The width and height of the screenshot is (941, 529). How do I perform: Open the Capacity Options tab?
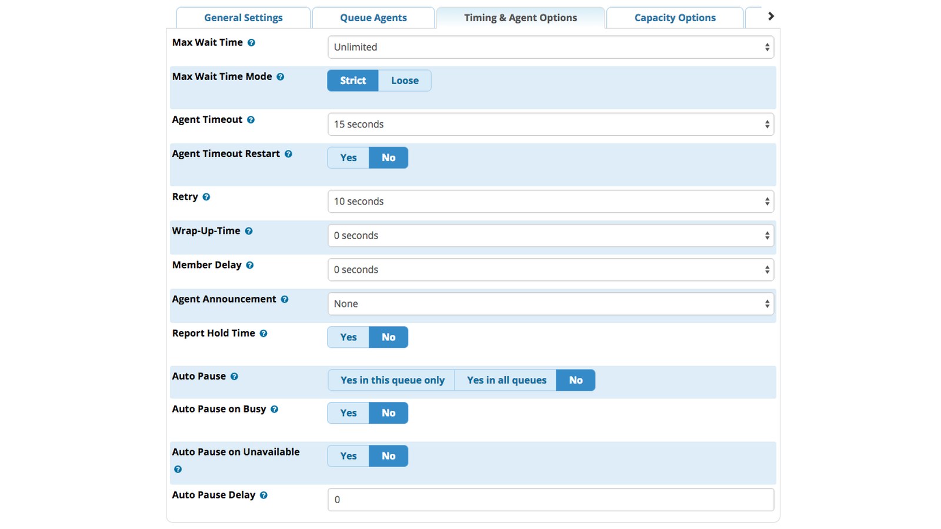[x=675, y=18]
